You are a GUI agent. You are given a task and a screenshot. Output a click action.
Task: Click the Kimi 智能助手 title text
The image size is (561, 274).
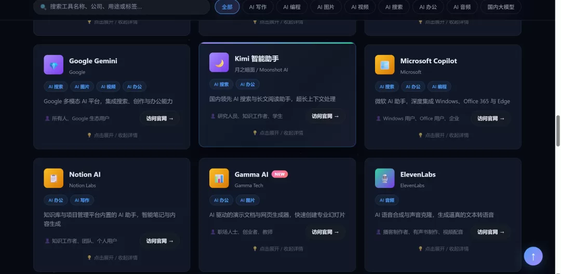click(x=257, y=59)
